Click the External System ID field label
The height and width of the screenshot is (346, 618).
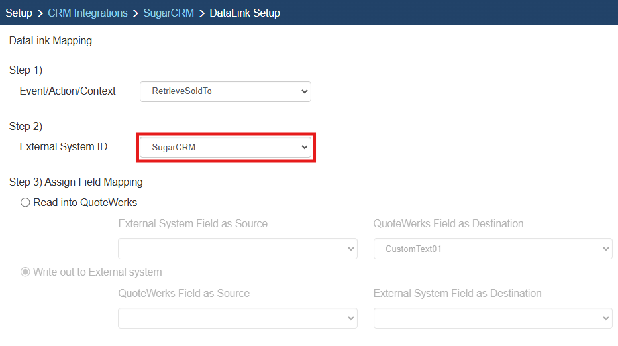tap(64, 147)
